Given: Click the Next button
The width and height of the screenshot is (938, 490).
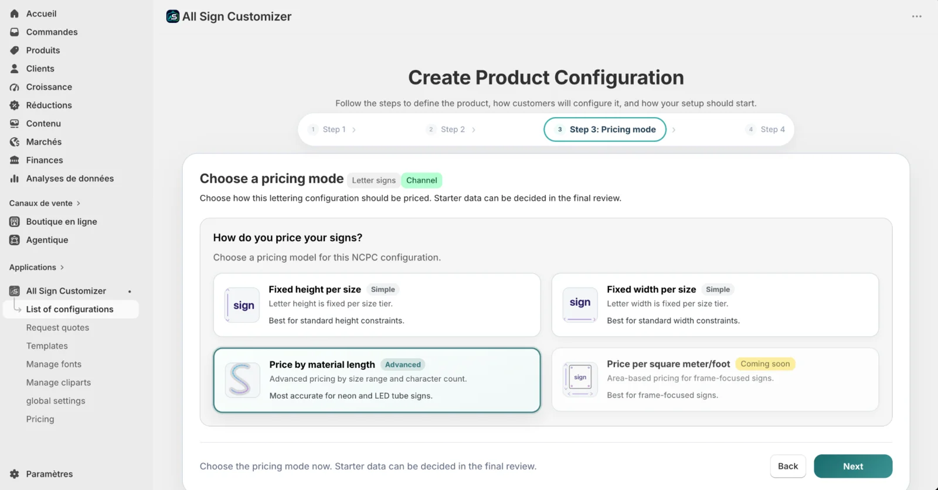Looking at the screenshot, I should click(853, 467).
